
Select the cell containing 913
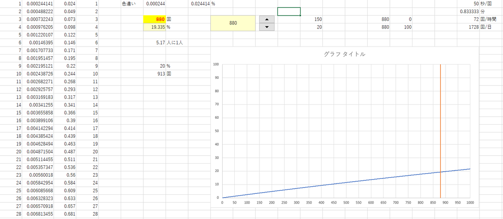coord(155,74)
